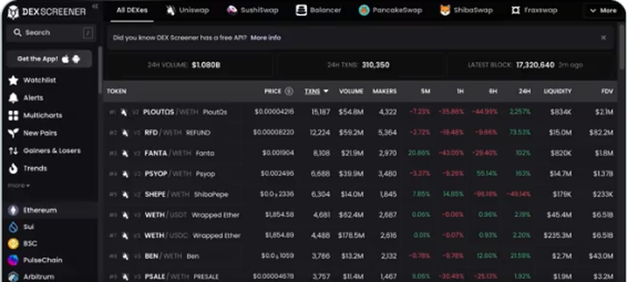Image resolution: width=627 pixels, height=282 pixels.
Task: Collapse the sidebar with the double chevron
Action: [x=94, y=6]
